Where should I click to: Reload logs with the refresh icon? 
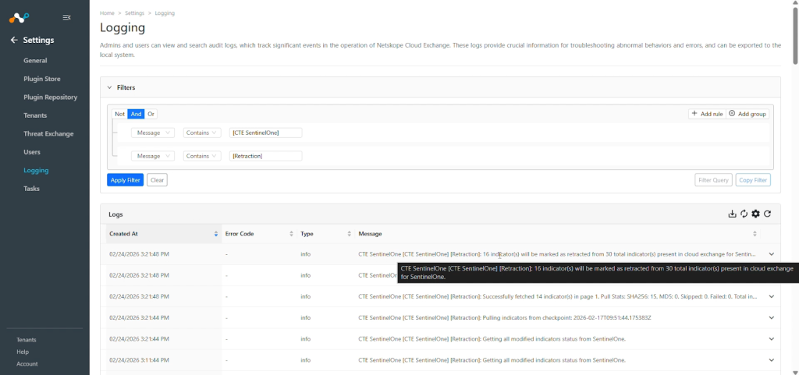[768, 214]
